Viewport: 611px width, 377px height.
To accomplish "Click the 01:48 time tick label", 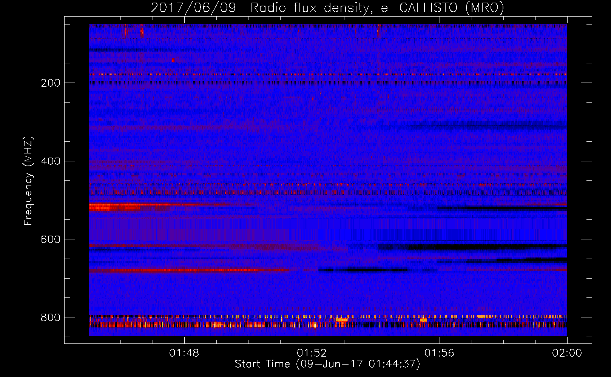I will [x=184, y=353].
